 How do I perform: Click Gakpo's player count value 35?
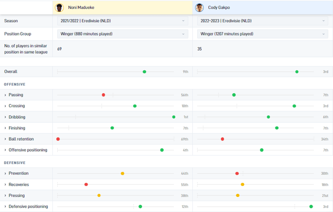click(x=199, y=49)
